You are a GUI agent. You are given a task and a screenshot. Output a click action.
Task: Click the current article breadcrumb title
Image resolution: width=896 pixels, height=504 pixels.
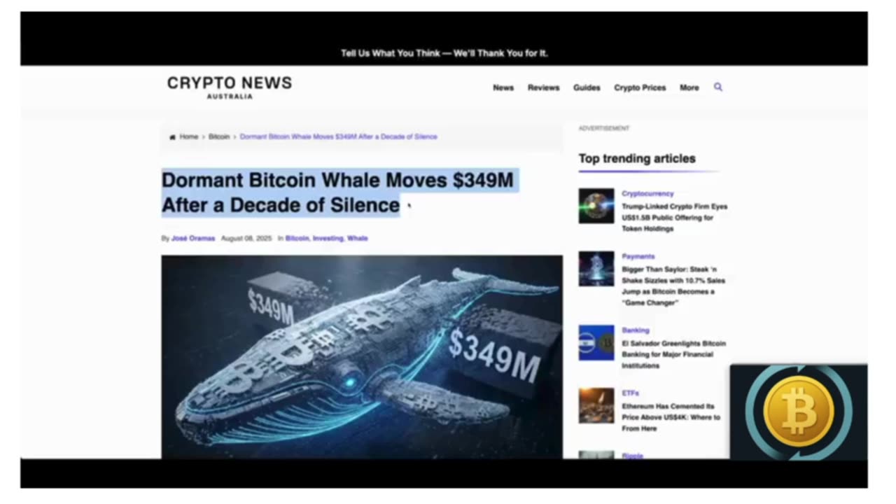pyautogui.click(x=339, y=136)
